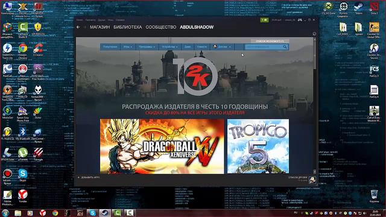Expand the Устройства store dropdown
Viewport: 386px width, 217px height.
point(169,47)
